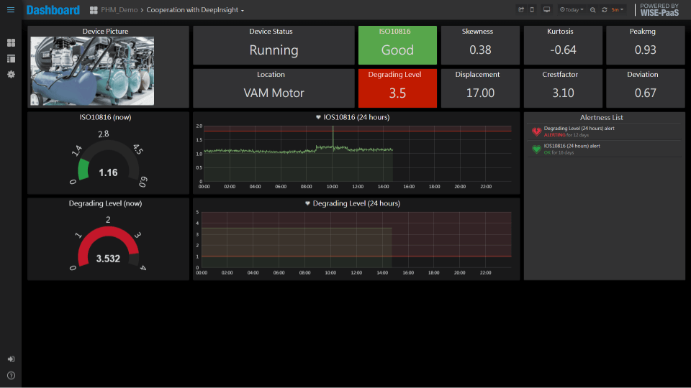Click the sign-in icon in sidebar
Image resolution: width=691 pixels, height=388 pixels.
[11, 359]
